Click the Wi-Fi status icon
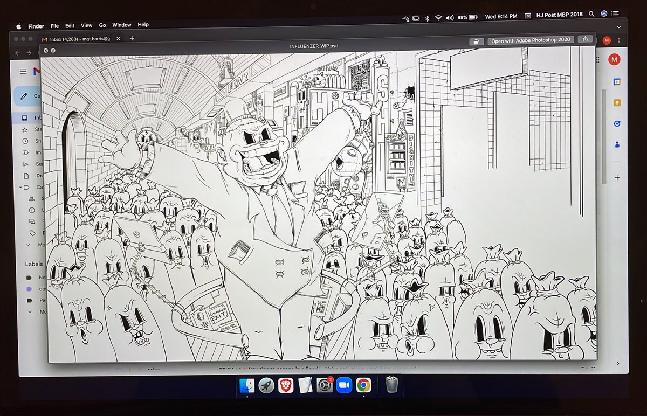647x416 pixels. 438,18
